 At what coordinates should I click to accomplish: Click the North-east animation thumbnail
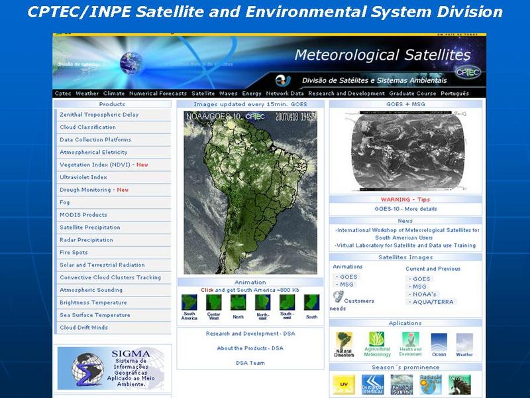pos(262,302)
